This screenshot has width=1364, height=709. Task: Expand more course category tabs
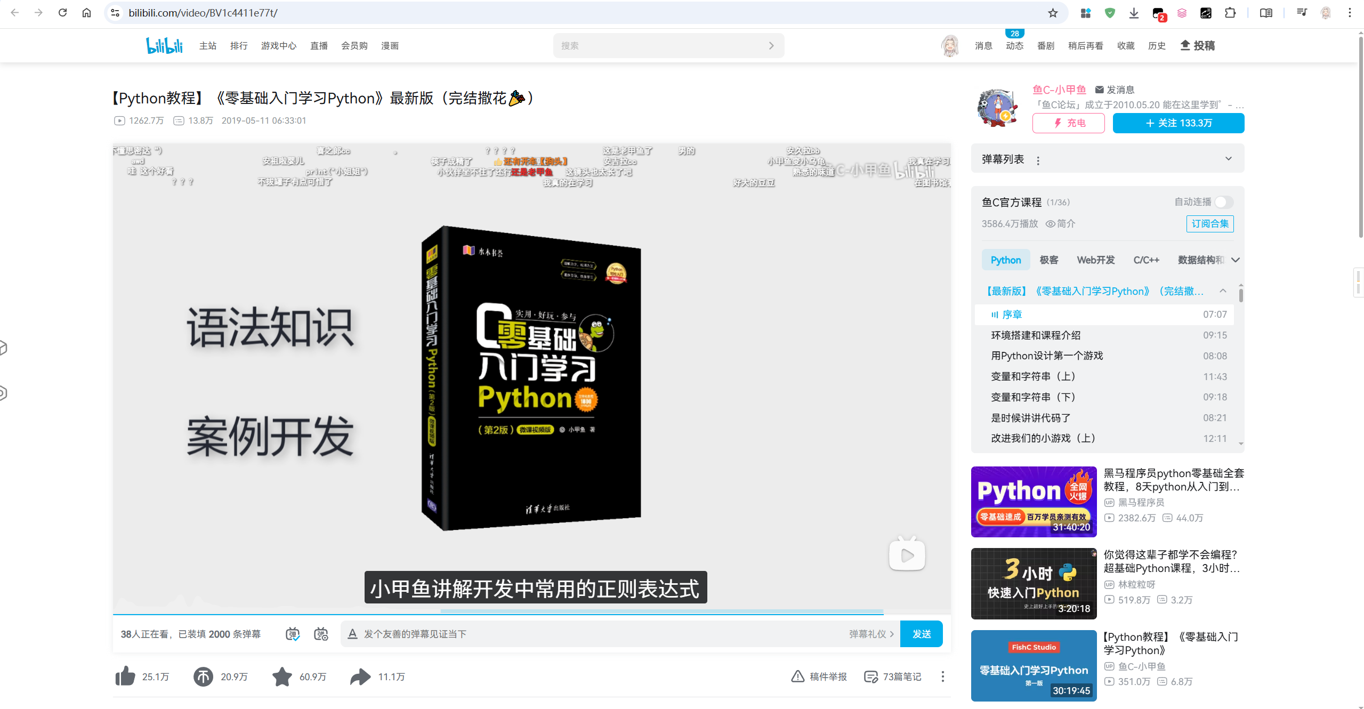pos(1236,260)
